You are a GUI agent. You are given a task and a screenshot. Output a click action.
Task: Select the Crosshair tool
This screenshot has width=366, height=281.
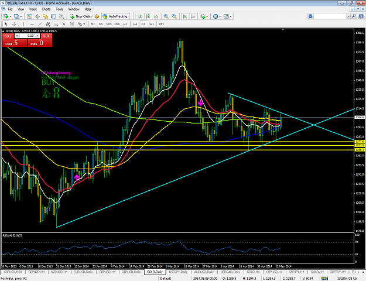pyautogui.click(x=14, y=24)
